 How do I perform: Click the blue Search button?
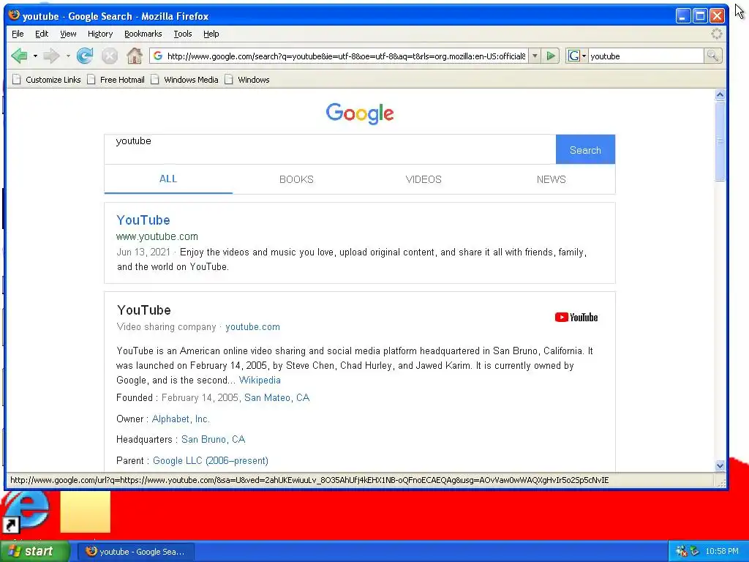(x=585, y=149)
